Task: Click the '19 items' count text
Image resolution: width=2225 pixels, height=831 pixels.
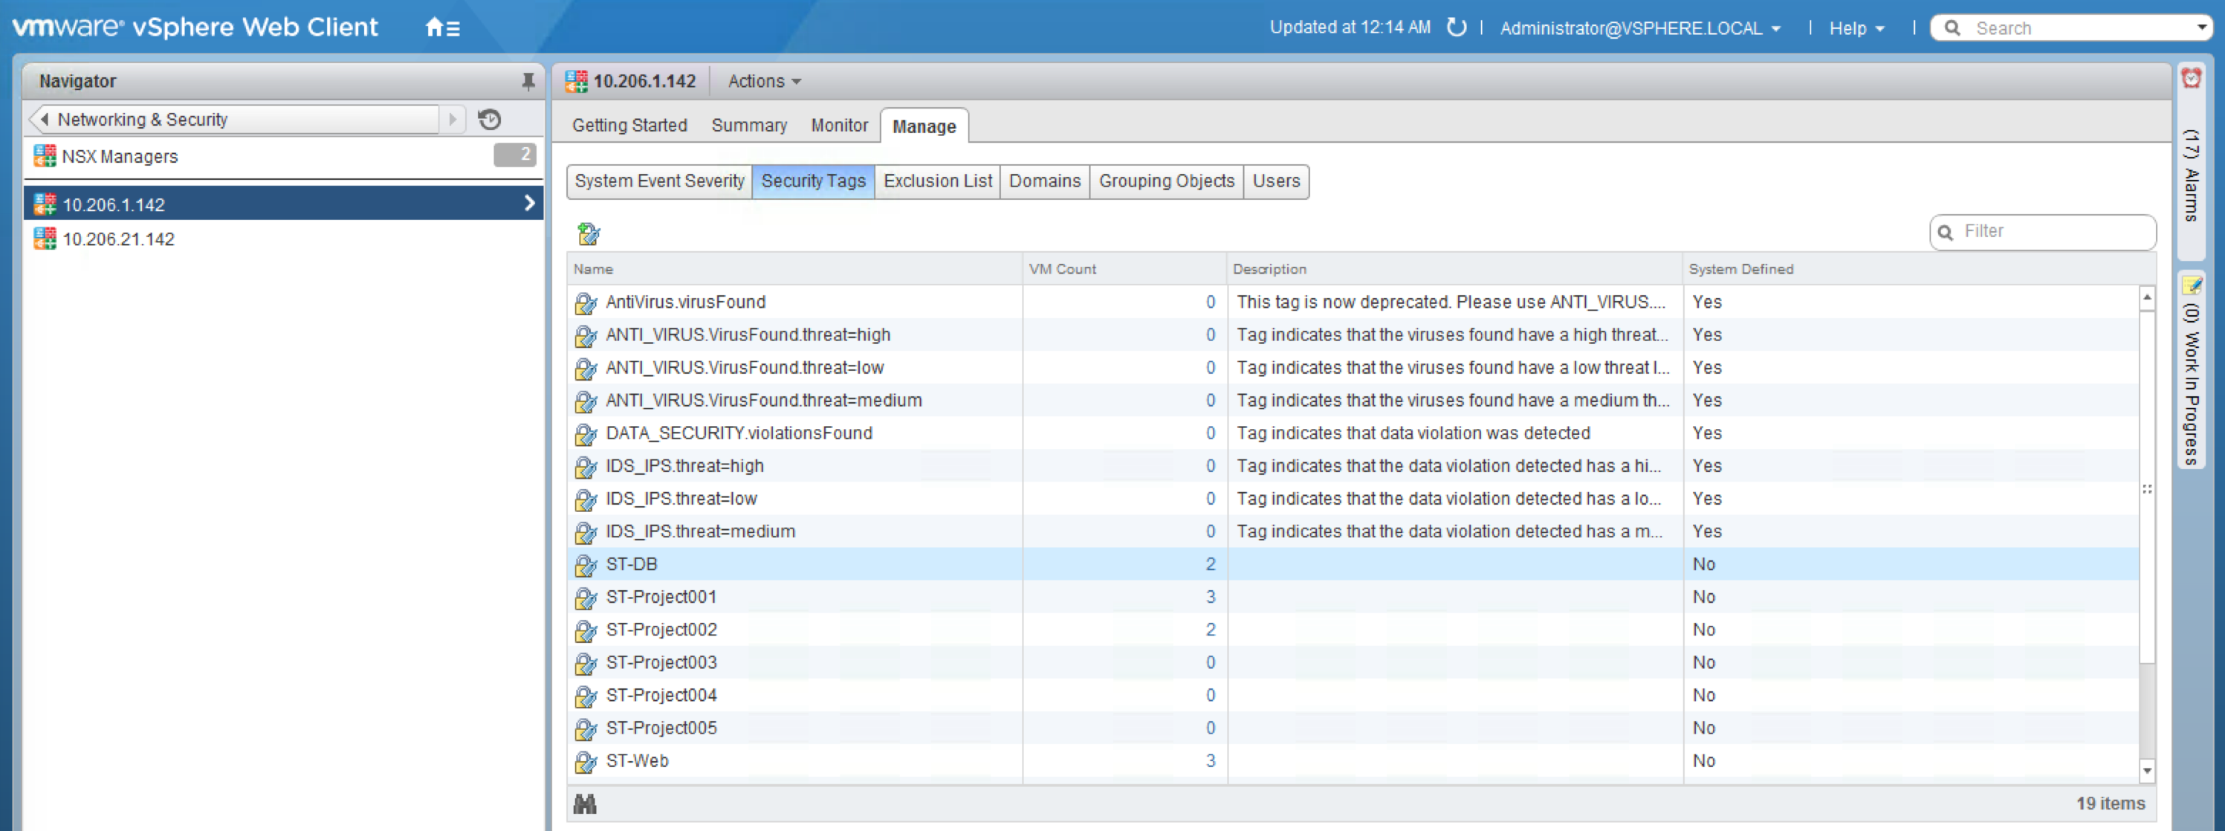Action: (2110, 804)
